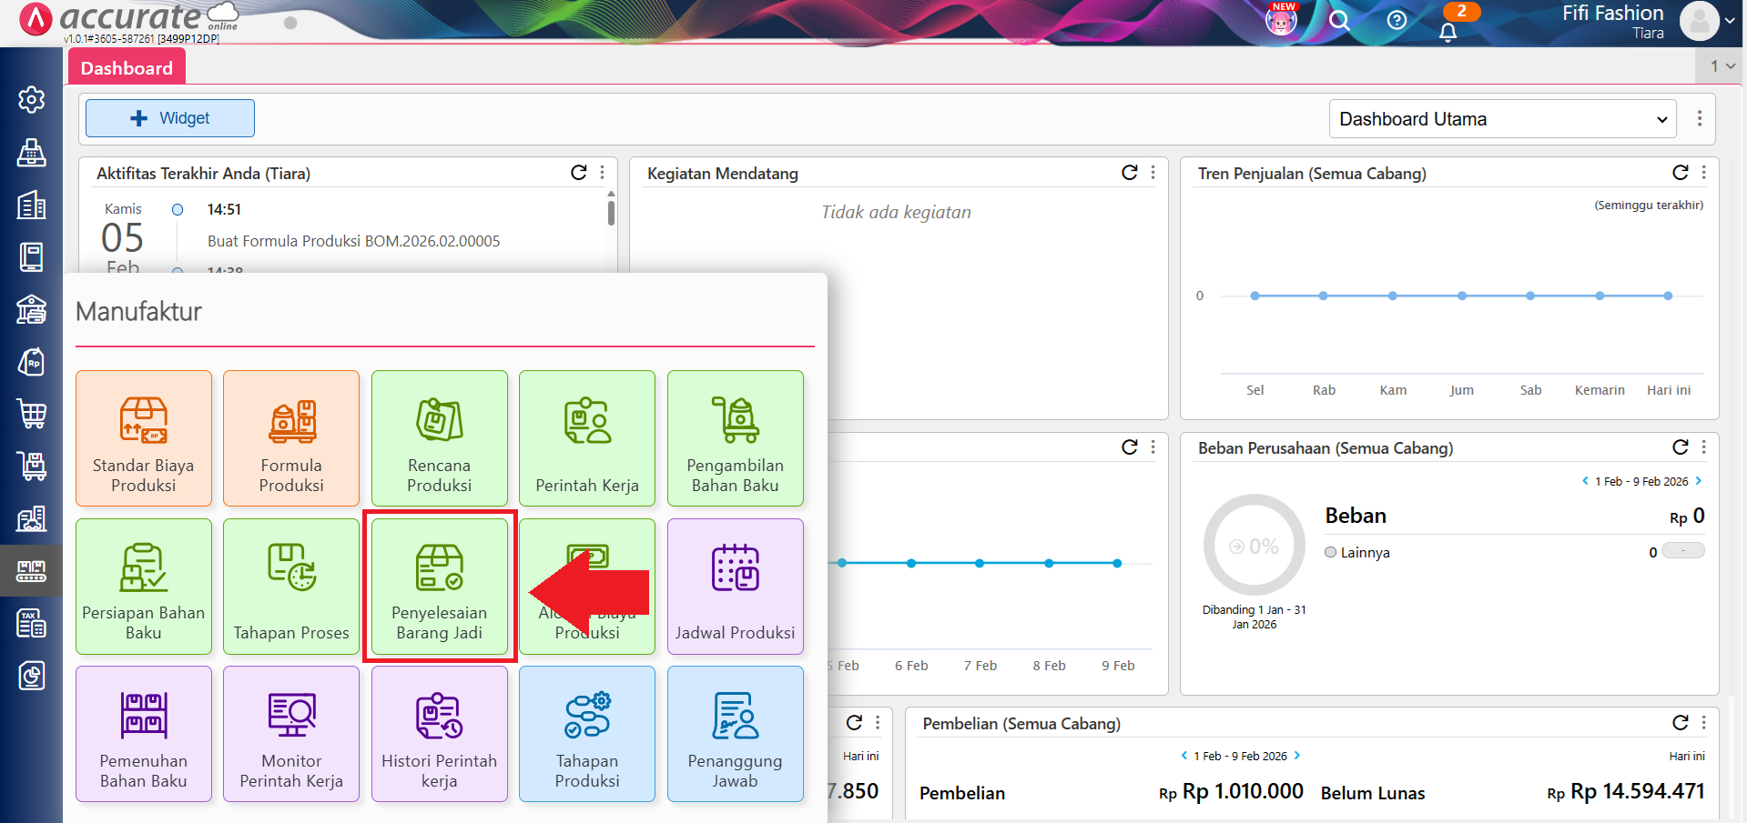Viewport: 1747px width, 823px height.
Task: Select the Lainnya radio indicator
Action: click(1331, 552)
